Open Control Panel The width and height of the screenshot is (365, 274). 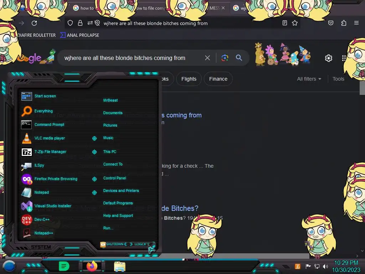pos(114,178)
